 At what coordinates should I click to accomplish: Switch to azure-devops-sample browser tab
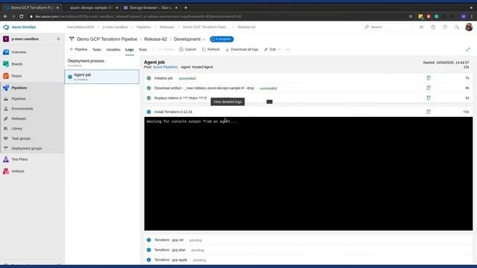[91, 7]
